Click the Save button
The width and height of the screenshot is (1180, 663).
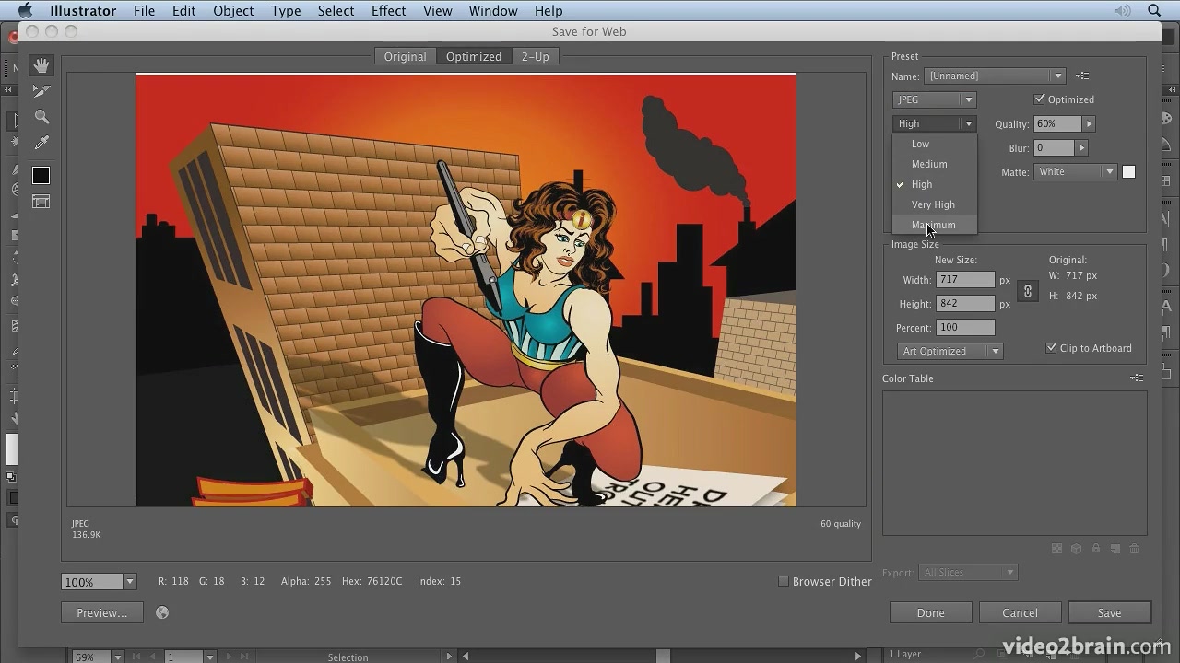tap(1109, 612)
